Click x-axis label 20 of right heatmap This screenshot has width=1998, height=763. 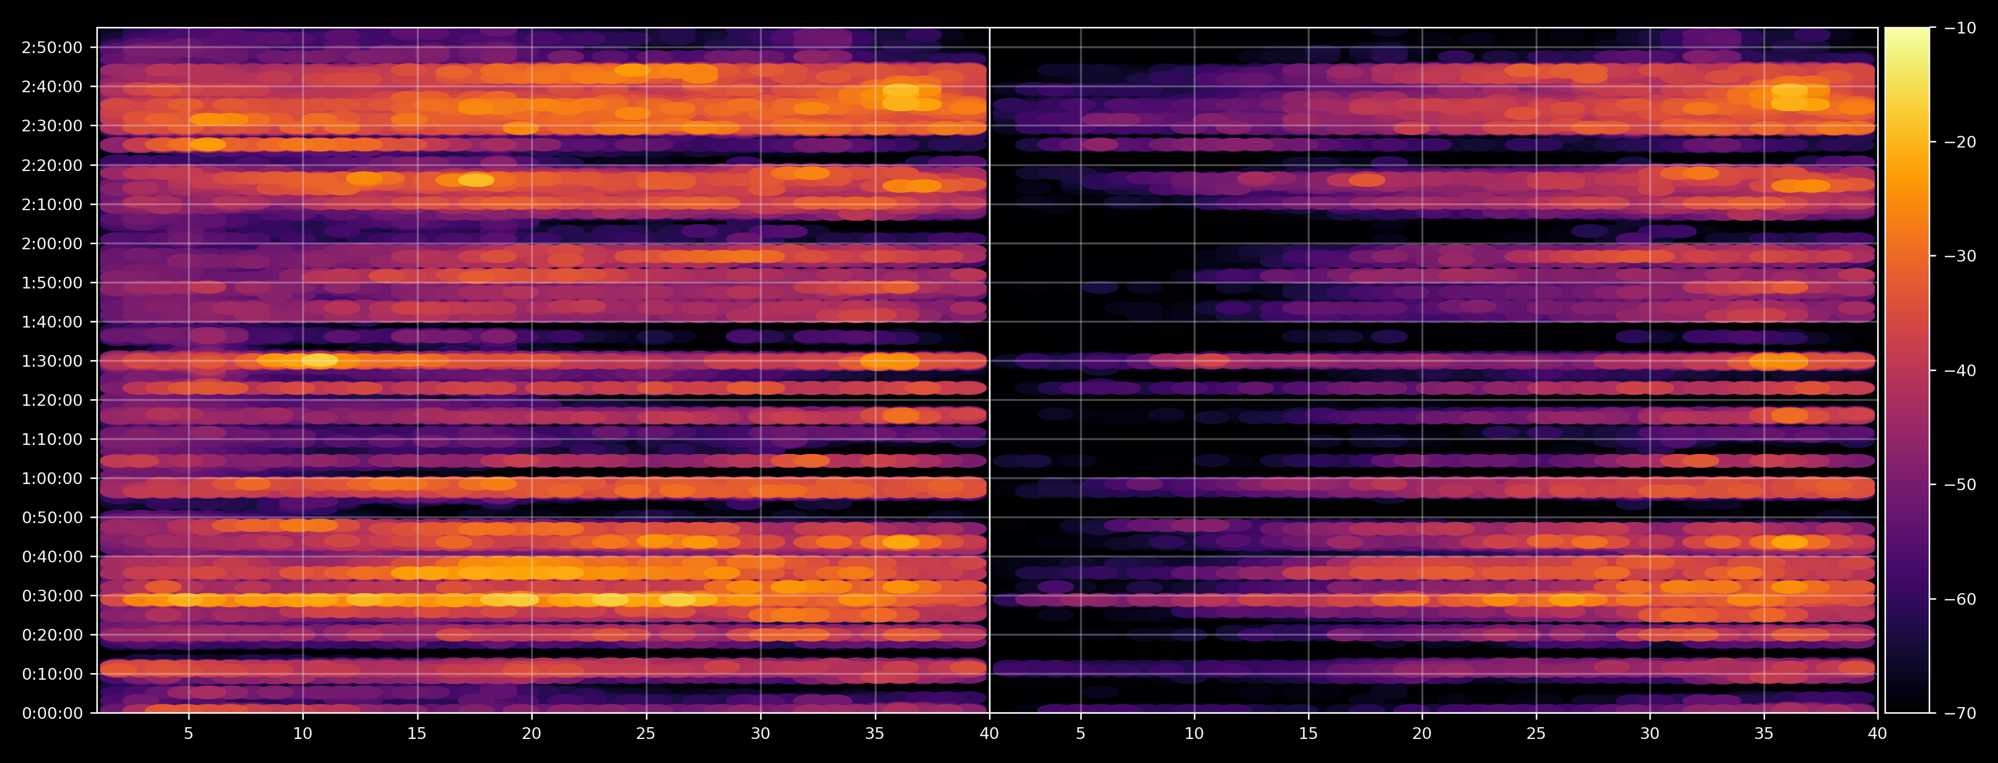click(1422, 733)
